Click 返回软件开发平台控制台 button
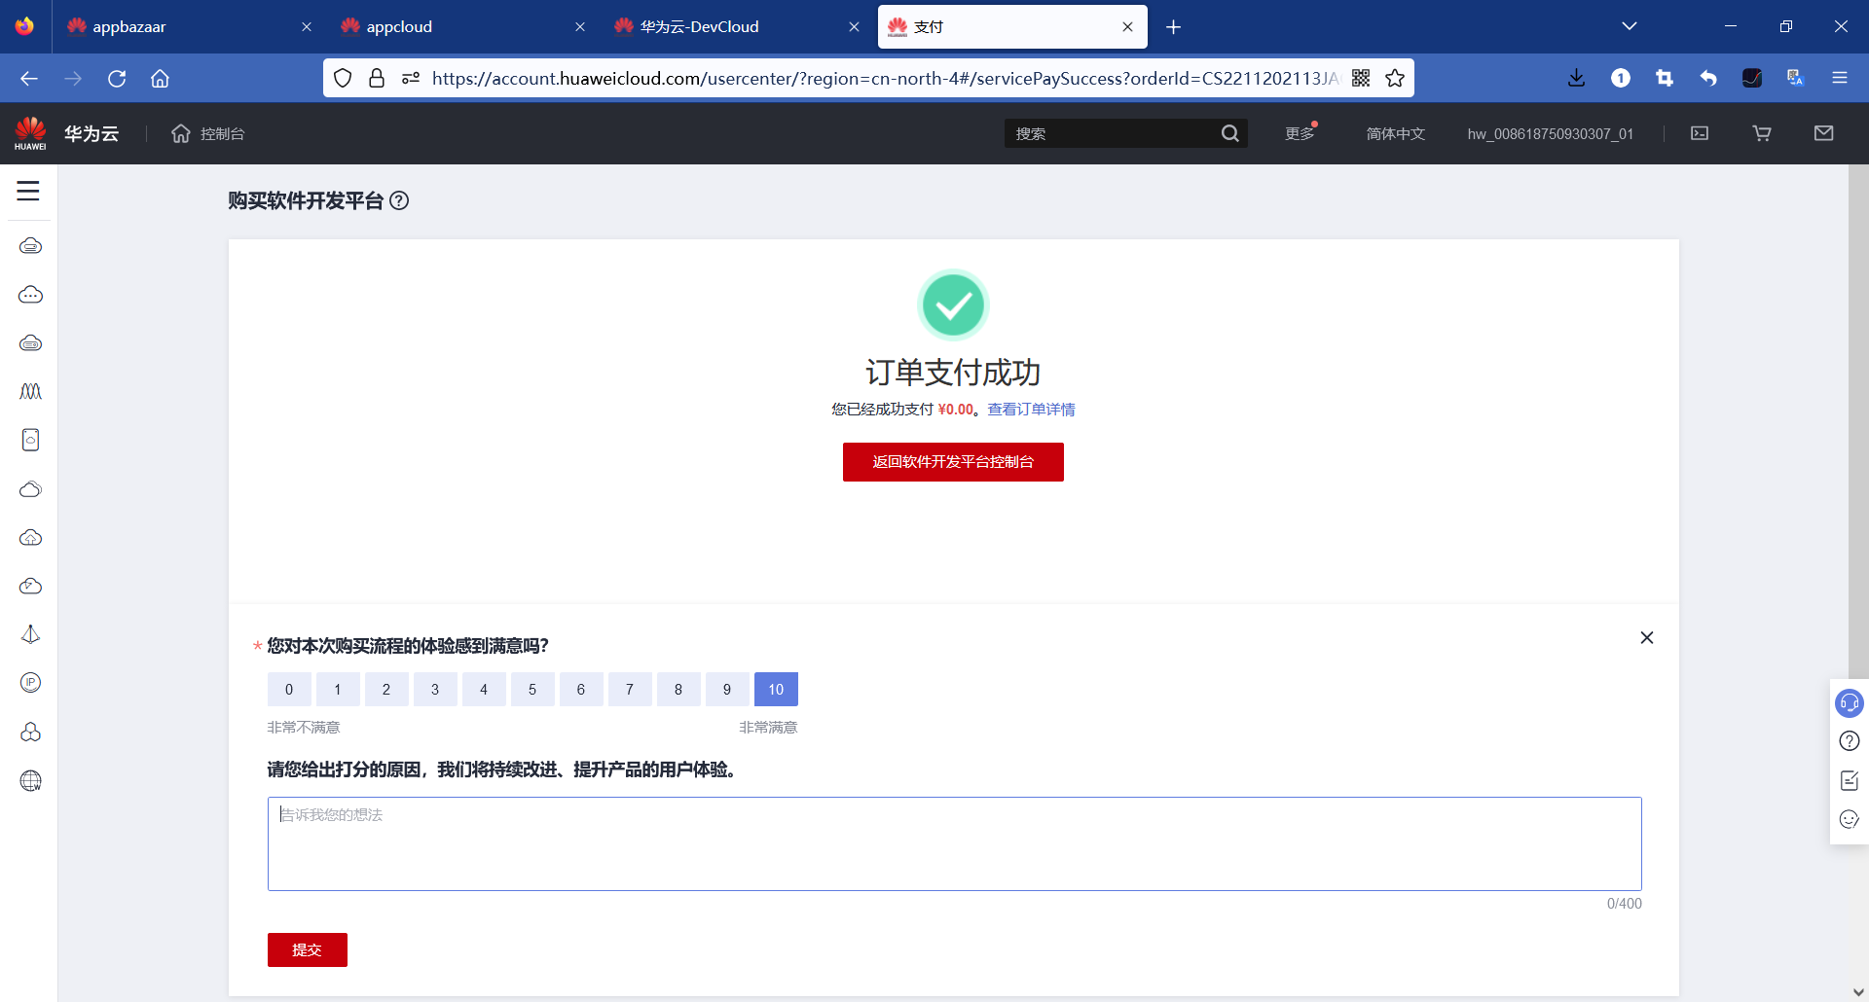The width and height of the screenshot is (1869, 1002). tap(953, 461)
